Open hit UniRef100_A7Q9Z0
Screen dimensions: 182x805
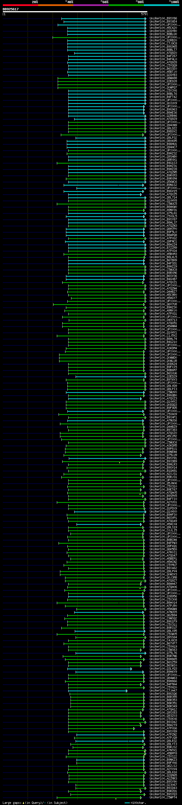tap(163, 53)
